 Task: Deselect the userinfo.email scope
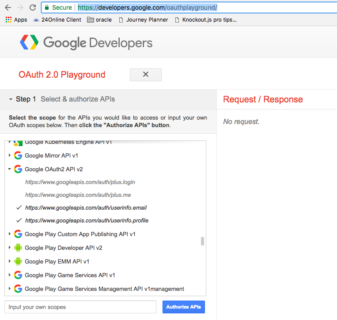86,208
